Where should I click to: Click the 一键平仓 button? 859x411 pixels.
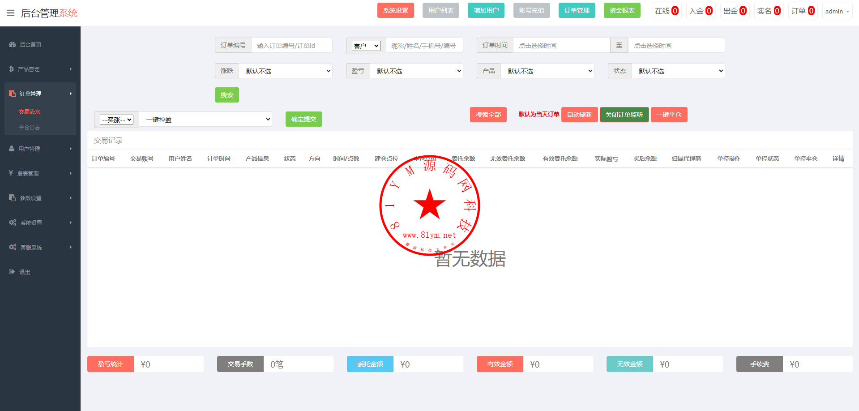[x=669, y=115]
